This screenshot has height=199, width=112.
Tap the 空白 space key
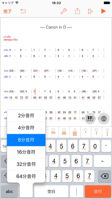[51, 191]
